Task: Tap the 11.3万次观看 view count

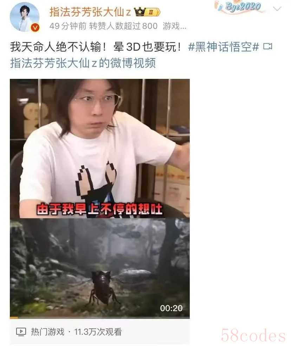Action: [x=98, y=332]
